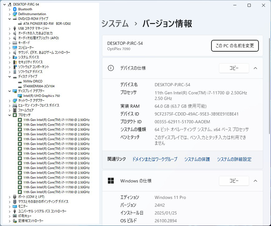271x226 pixels.
Task: Click the Intel UHD Graphics 750 adapter icon
Action: [20, 96]
